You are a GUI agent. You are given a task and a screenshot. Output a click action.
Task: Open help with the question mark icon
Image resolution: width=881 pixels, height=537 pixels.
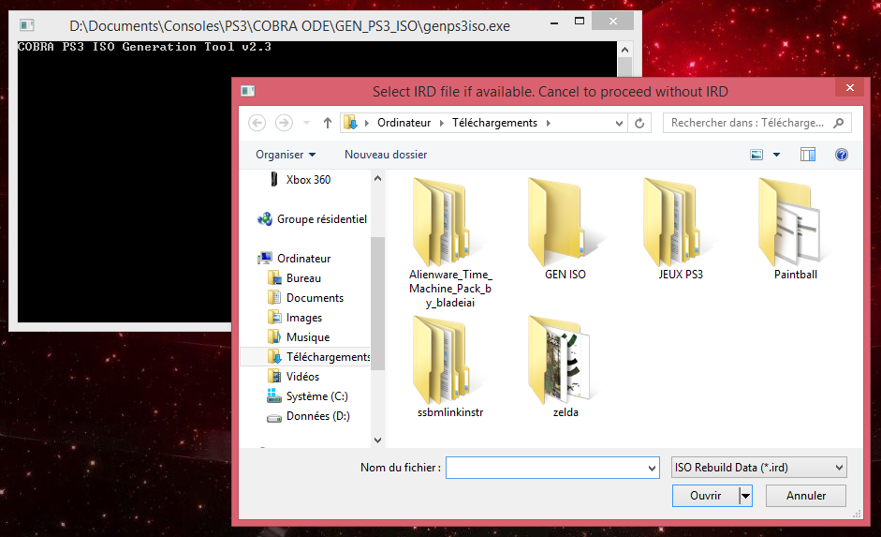(841, 155)
